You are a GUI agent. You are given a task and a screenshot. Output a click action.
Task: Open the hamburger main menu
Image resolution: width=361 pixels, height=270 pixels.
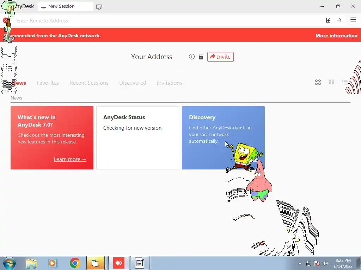[x=353, y=20]
